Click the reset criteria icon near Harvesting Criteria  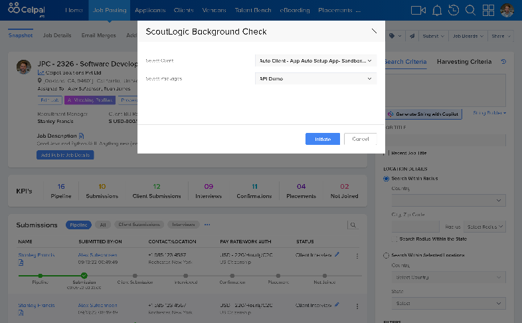(503, 62)
